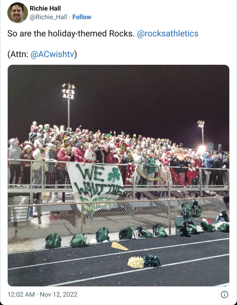Follow Richie Hall via the Follow link

point(82,17)
